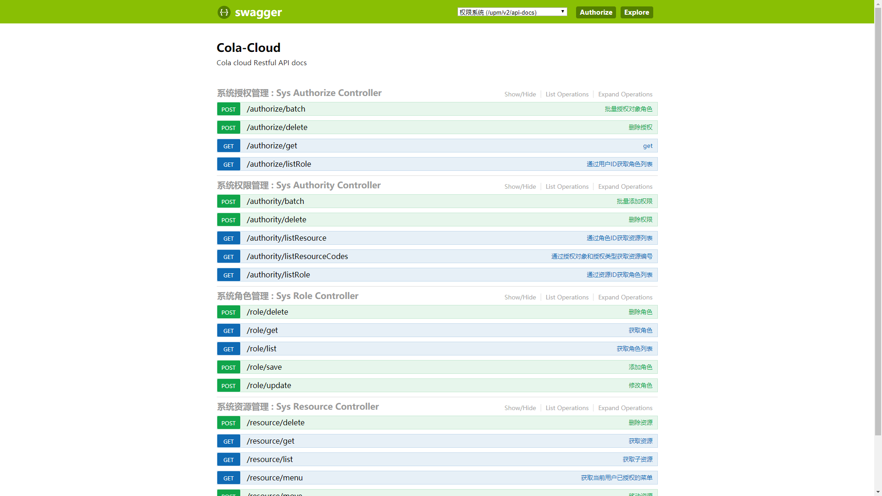The width and height of the screenshot is (882, 496).
Task: Click the Authorize button
Action: (x=595, y=12)
